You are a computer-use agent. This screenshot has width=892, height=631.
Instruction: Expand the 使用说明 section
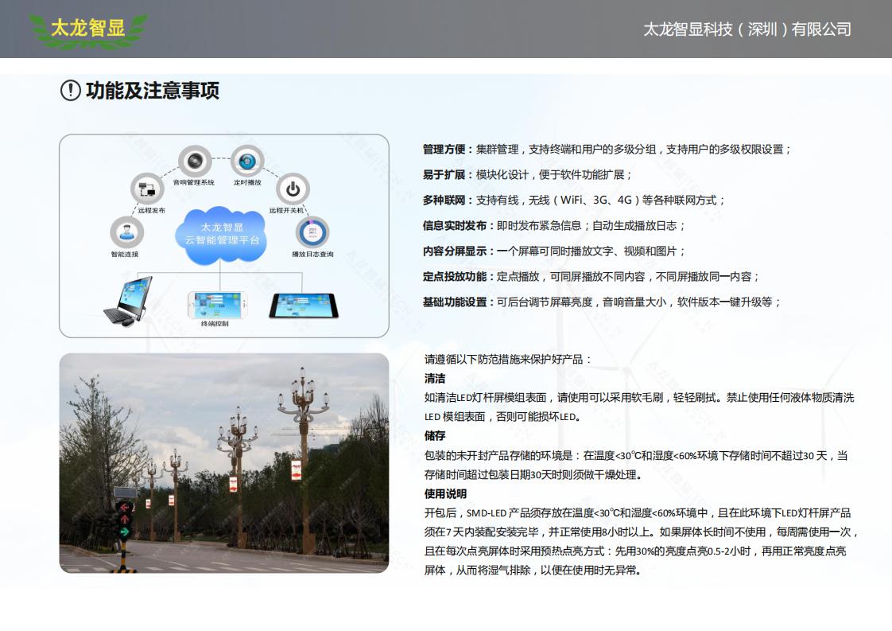(x=440, y=494)
